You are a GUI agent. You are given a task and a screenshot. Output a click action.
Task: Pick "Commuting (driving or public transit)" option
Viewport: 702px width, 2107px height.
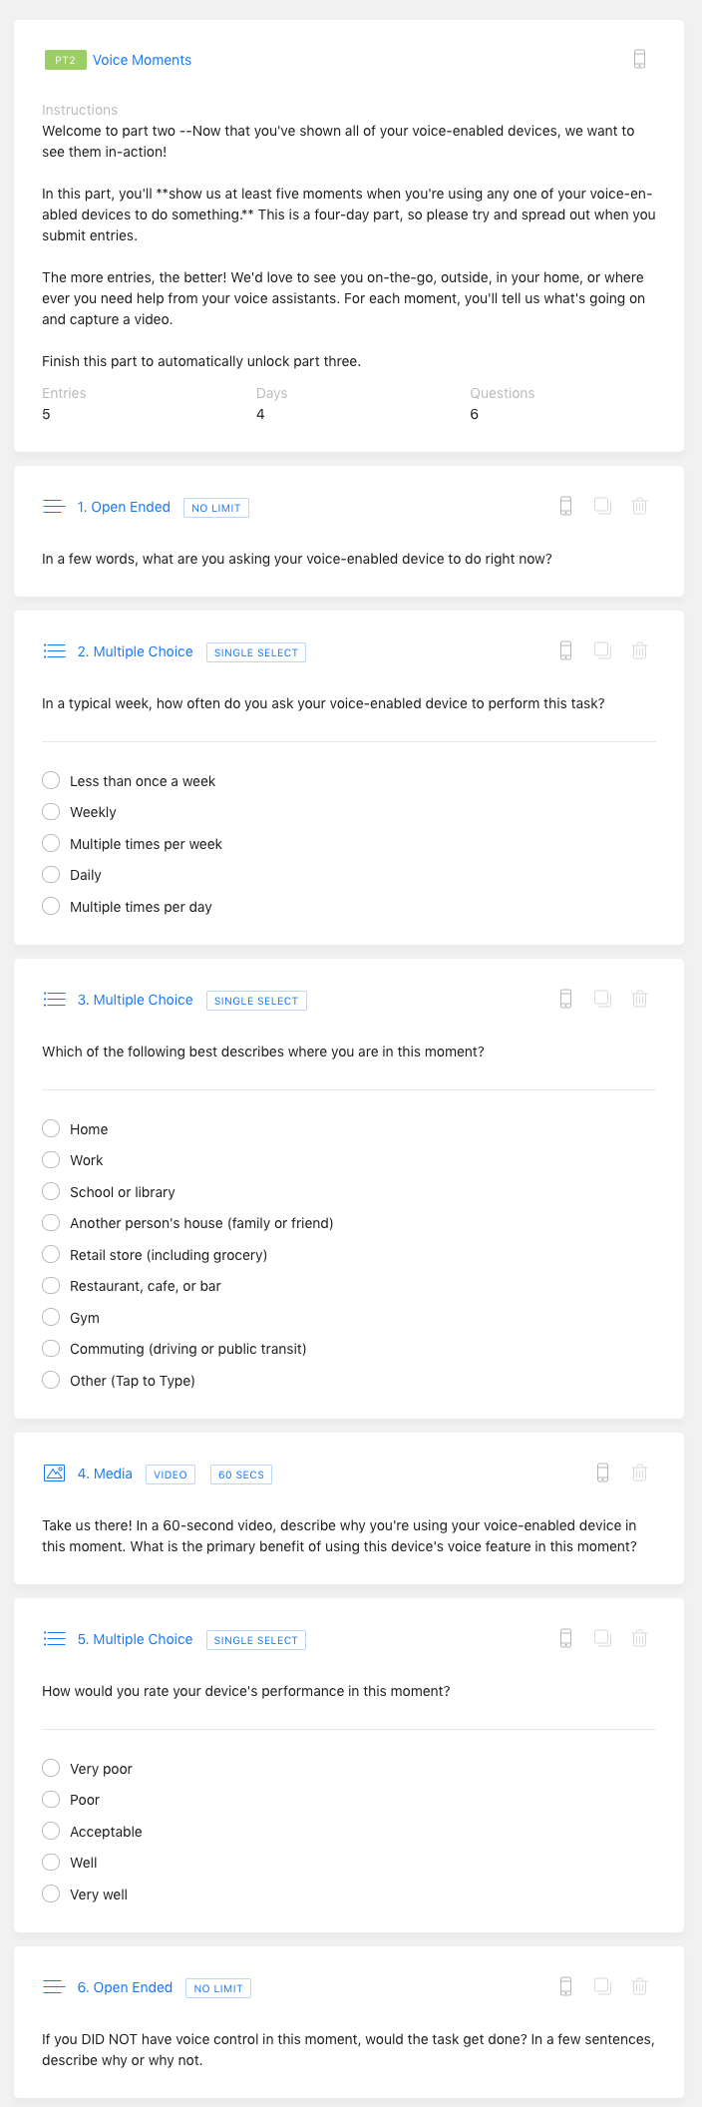(52, 1349)
